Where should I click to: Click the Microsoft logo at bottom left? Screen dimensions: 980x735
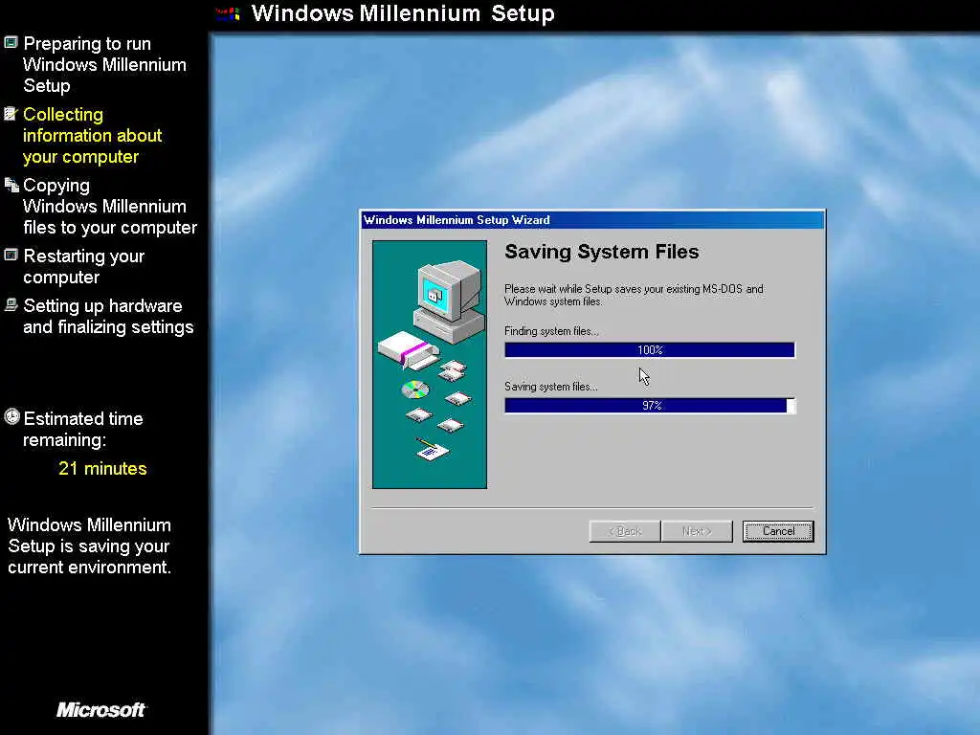[x=100, y=709]
